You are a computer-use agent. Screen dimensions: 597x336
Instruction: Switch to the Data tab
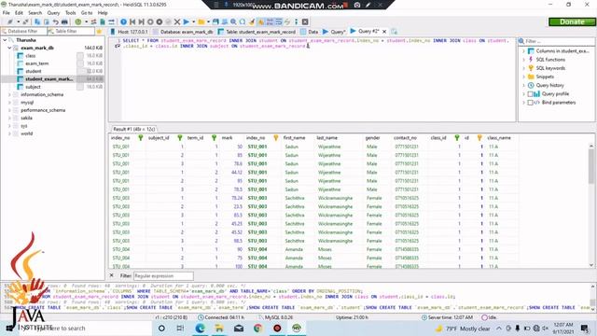click(310, 32)
